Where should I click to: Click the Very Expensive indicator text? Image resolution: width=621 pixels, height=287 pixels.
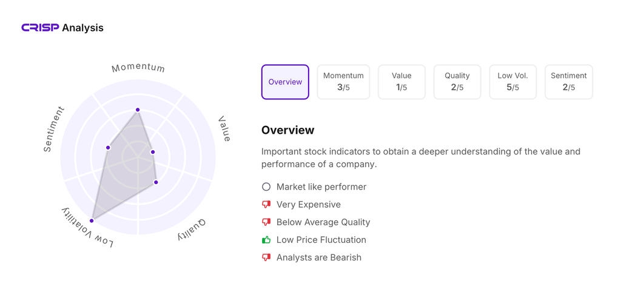coord(308,205)
